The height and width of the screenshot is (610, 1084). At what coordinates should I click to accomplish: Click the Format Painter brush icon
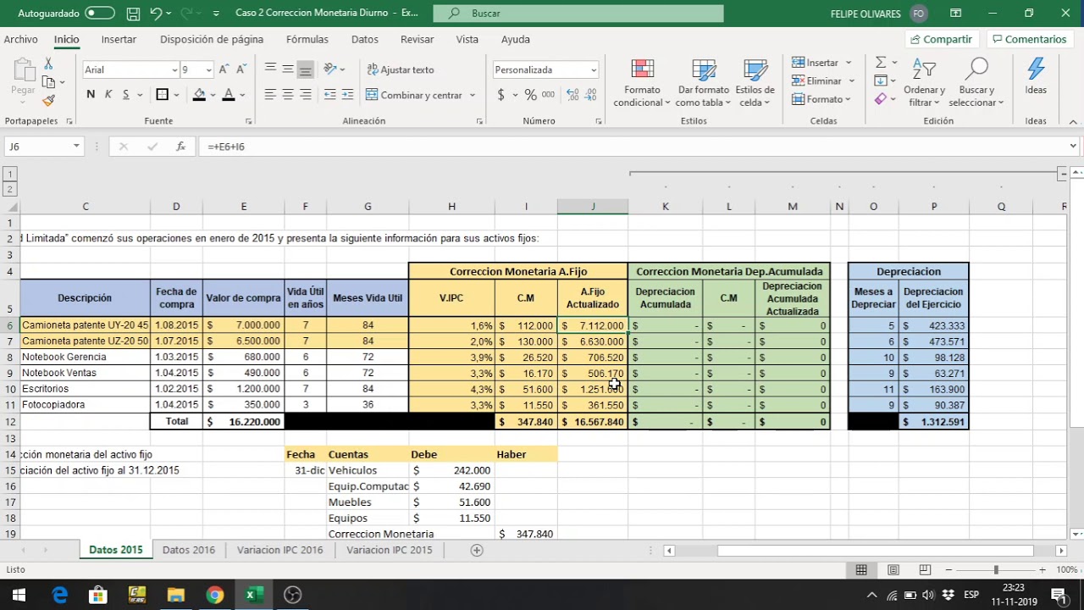point(48,100)
